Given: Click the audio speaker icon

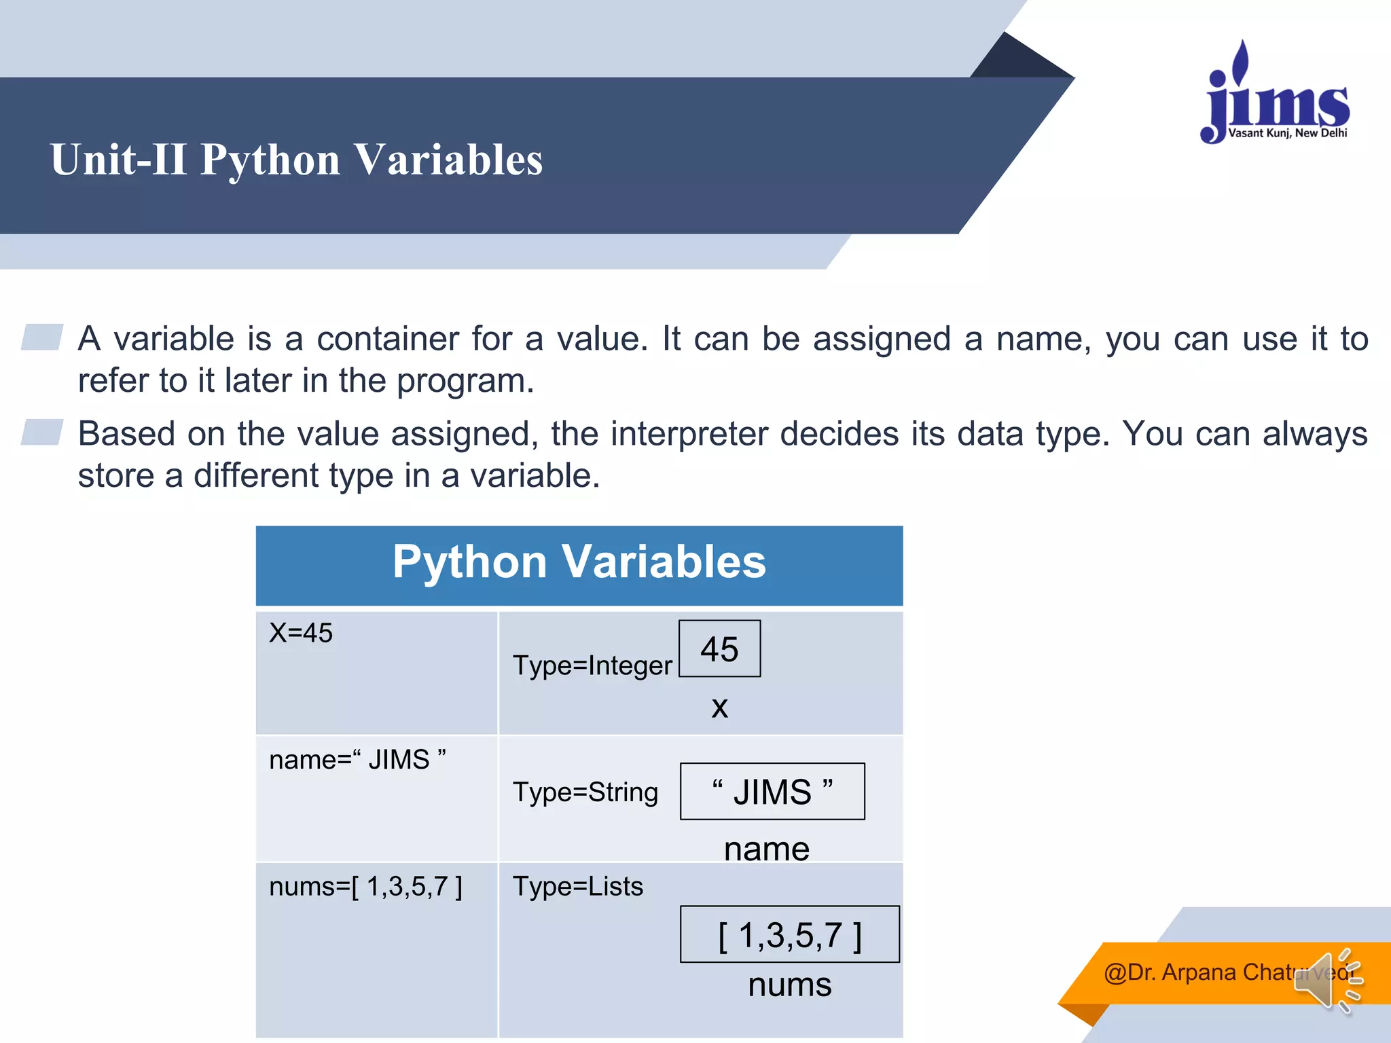Looking at the screenshot, I should point(1328,981).
